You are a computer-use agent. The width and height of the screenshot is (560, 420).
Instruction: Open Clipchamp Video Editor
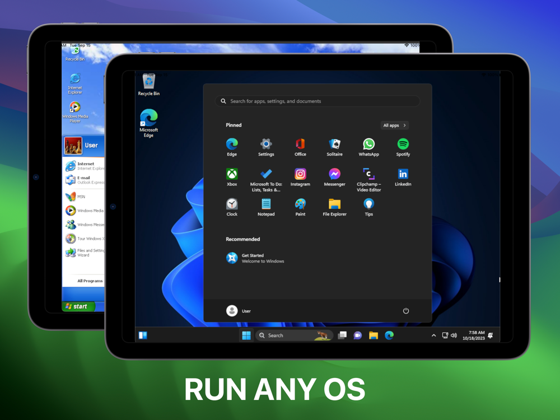pos(369,180)
